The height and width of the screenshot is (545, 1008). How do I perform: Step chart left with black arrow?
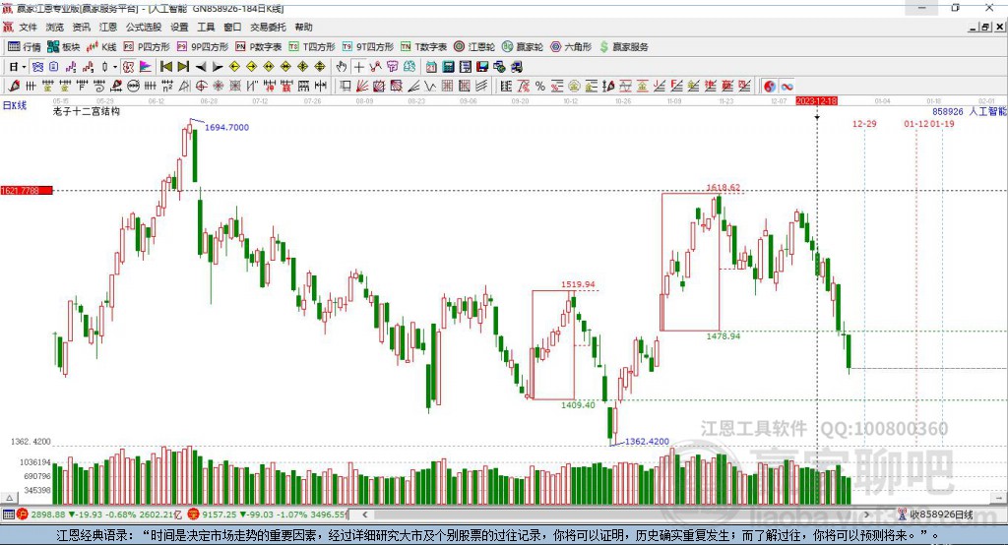click(x=201, y=67)
